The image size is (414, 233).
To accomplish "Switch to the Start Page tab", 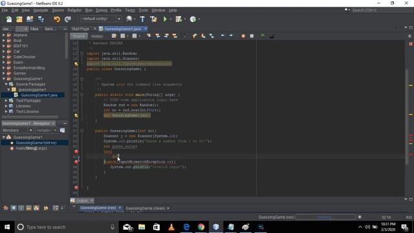I will coord(80,28).
